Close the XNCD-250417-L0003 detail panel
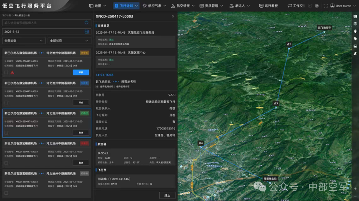 173,17
